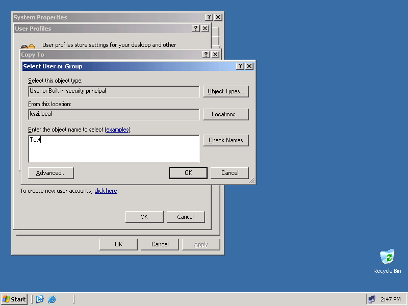408x306 pixels.
Task: Click the object type field
Action: [114, 91]
